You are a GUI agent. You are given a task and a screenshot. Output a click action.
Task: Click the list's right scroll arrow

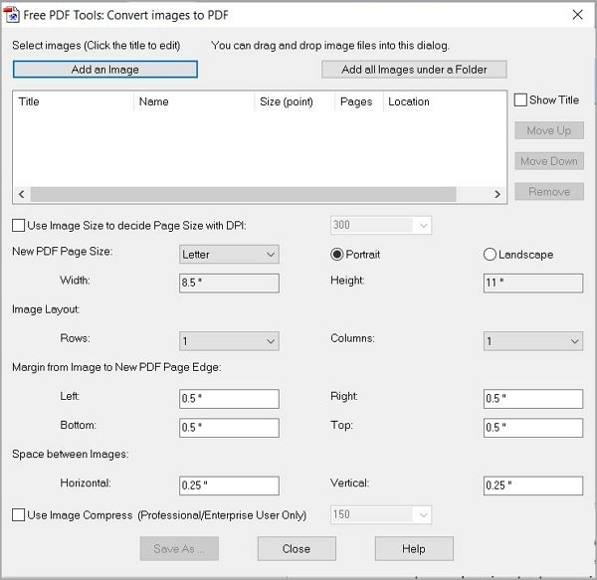click(x=497, y=194)
